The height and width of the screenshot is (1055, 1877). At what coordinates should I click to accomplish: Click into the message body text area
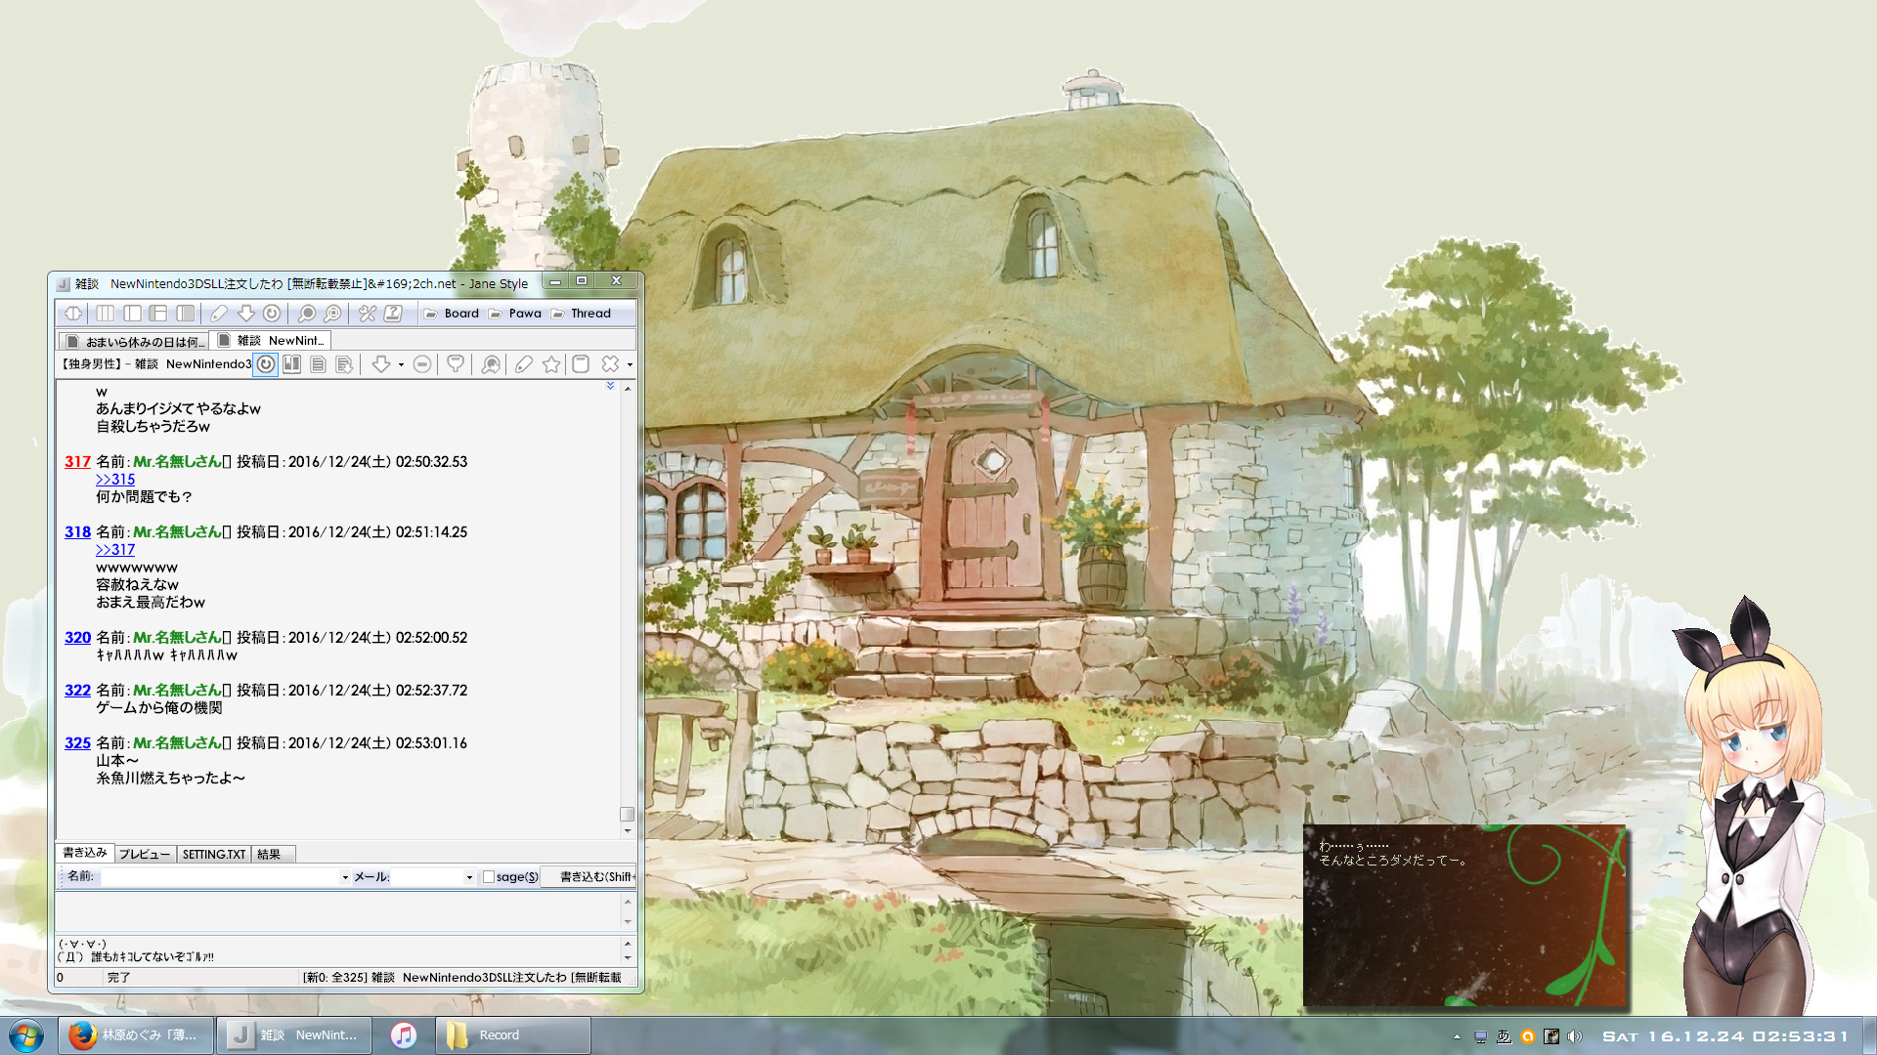(x=338, y=912)
